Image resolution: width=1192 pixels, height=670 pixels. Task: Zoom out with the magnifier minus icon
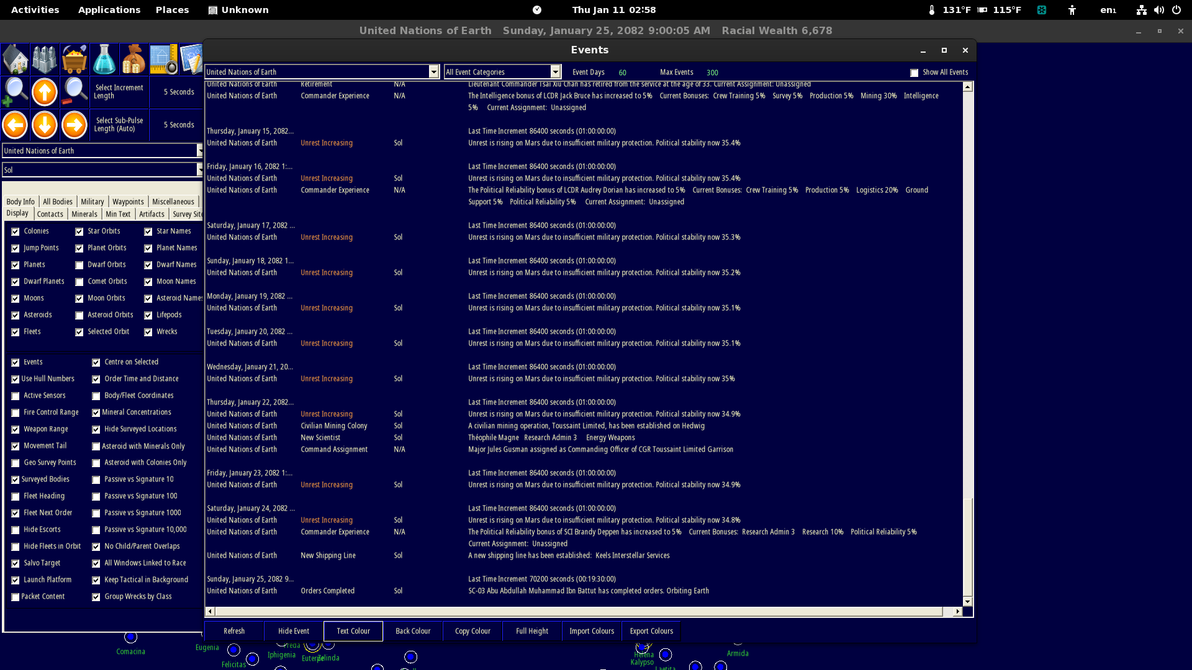[x=74, y=92]
